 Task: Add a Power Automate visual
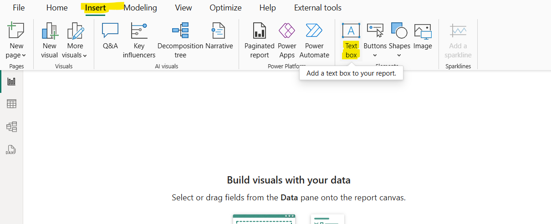click(314, 40)
